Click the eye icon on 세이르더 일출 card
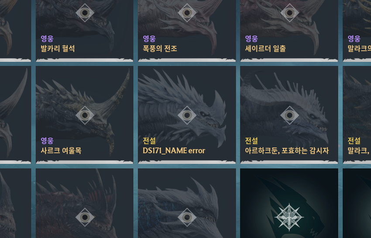371x238 pixels. 289,13
